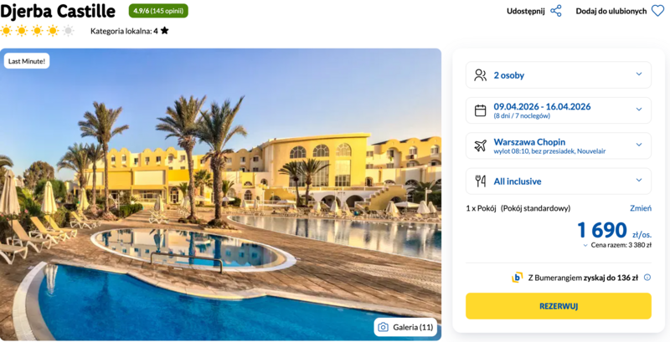Screen dimensions: 670x342
Task: Open the All inclusive board dropdown
Action: tap(558, 181)
